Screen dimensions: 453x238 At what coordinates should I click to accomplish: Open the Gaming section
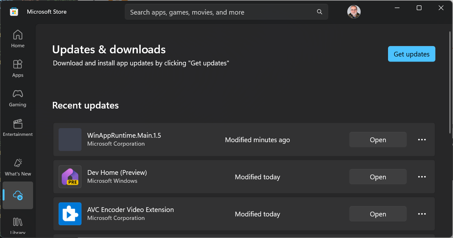point(18,98)
